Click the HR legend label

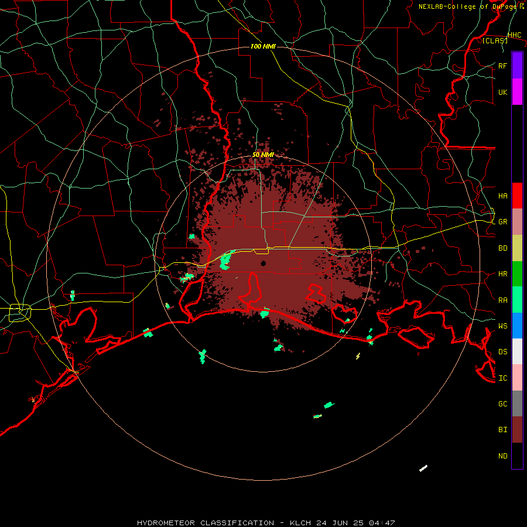pyautogui.click(x=502, y=274)
